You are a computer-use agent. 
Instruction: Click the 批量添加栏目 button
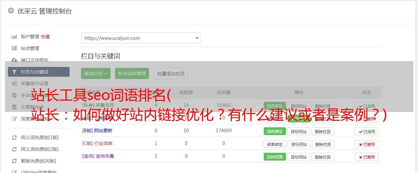171,73
